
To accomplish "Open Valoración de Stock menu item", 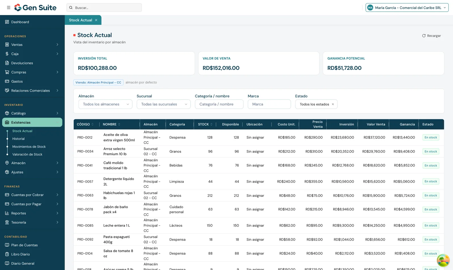I will point(27,155).
